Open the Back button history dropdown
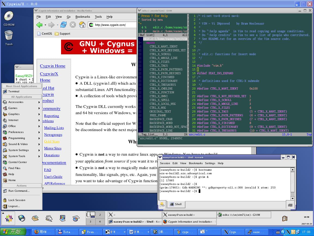The width and height of the screenshot is (314, 236). [x=45, y=25]
